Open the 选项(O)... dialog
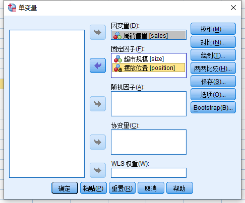Image resolution: width=245 pixels, height=203 pixels. (x=213, y=94)
